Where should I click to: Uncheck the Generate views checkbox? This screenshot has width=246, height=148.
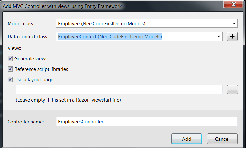click(10, 59)
